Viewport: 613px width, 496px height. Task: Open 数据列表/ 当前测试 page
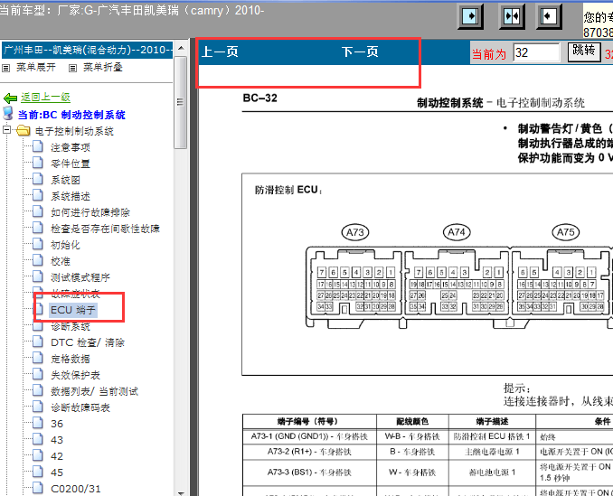click(x=95, y=391)
